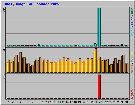The height and width of the screenshot is (105, 135).
Task: Select the tall hits bar for day 24
Action: click(x=98, y=27)
